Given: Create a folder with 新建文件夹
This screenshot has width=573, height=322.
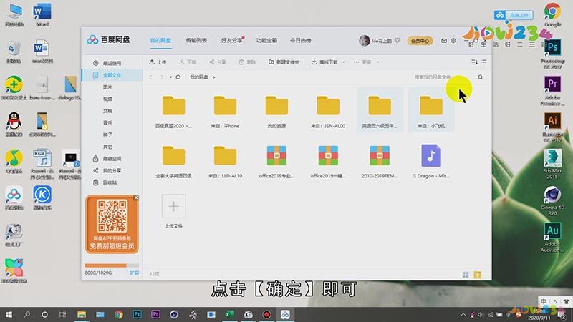Looking at the screenshot, I should point(284,62).
